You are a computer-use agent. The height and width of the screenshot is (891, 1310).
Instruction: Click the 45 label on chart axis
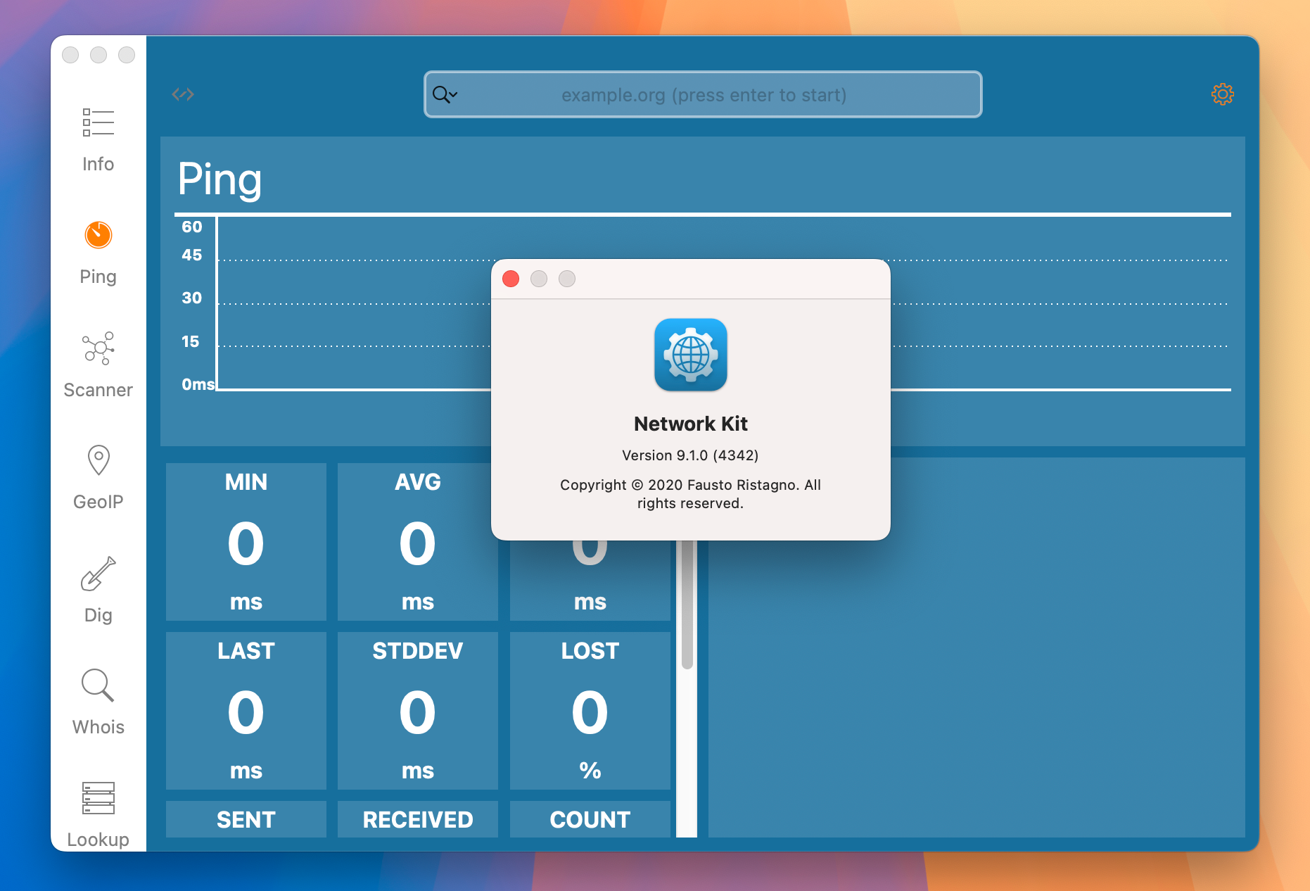(x=191, y=255)
